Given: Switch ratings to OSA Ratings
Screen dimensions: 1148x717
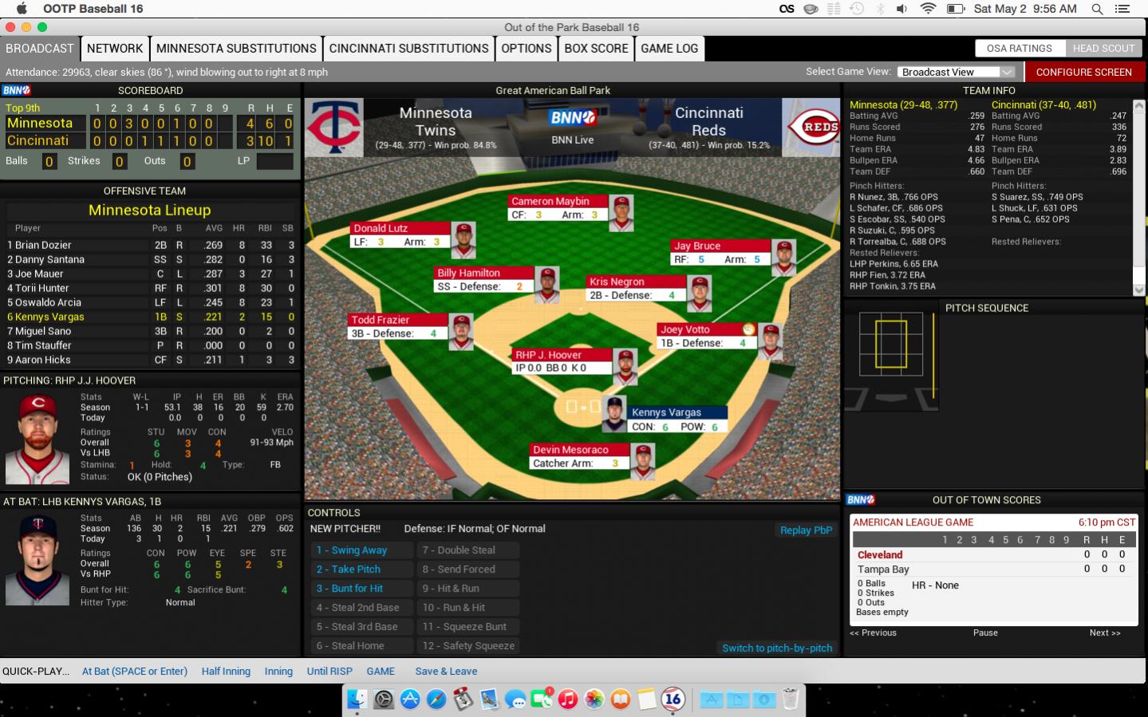Looking at the screenshot, I should pyautogui.click(x=1019, y=48).
